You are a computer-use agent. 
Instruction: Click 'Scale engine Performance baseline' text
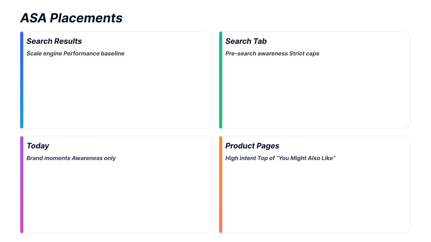coord(75,54)
